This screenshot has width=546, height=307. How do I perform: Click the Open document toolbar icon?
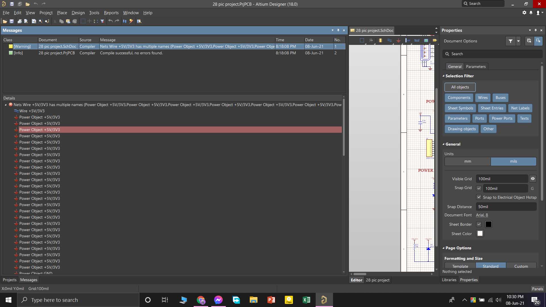5,21
